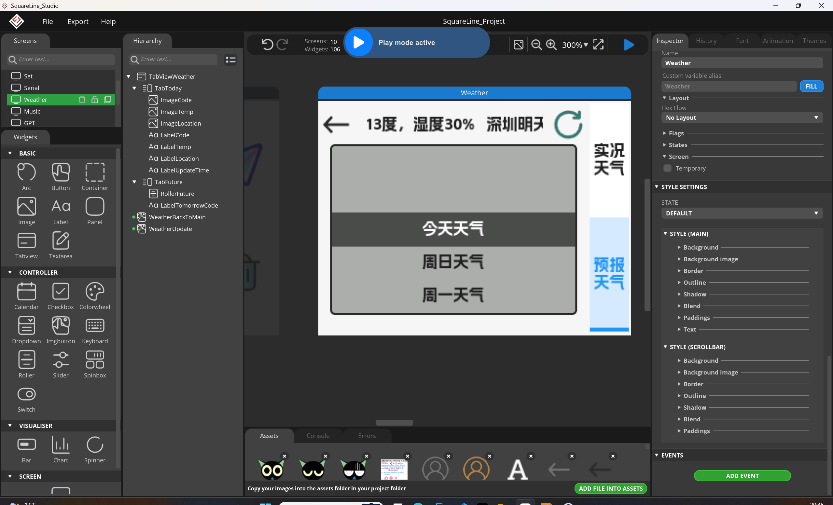Click ADD FILE INTO ASSETS button

[x=611, y=488]
